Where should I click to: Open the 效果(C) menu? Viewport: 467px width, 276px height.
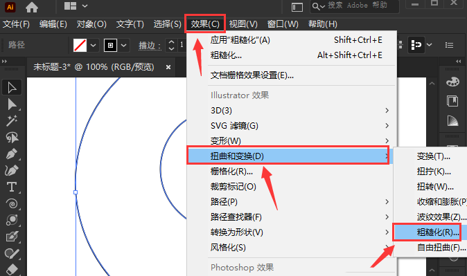point(205,24)
